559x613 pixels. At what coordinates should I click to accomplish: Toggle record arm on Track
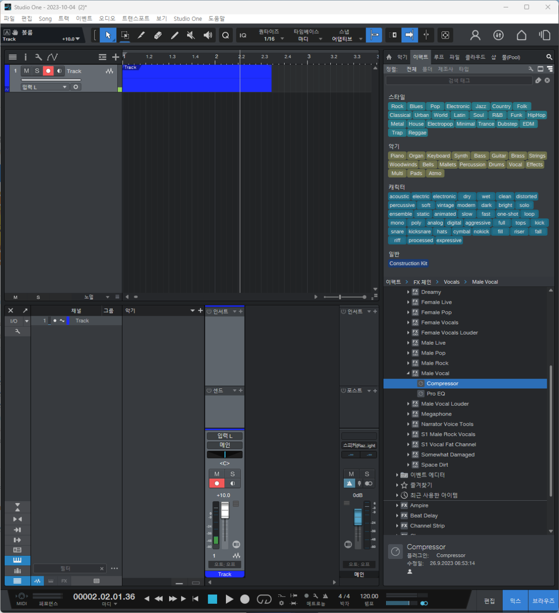(48, 71)
